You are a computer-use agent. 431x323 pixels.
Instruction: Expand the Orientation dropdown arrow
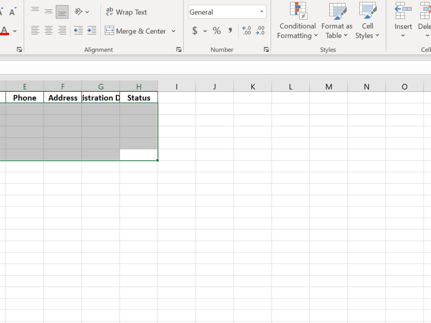coord(87,12)
